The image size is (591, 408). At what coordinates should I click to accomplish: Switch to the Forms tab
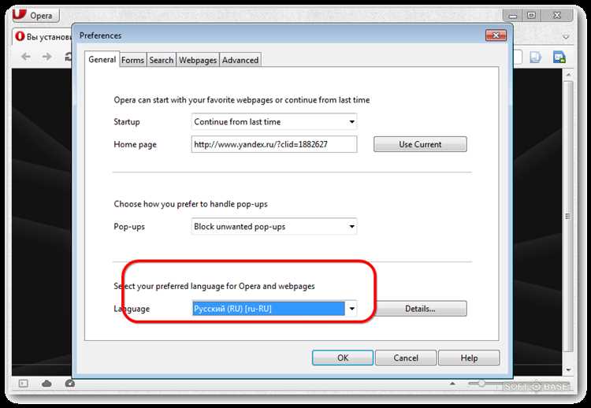coord(132,61)
